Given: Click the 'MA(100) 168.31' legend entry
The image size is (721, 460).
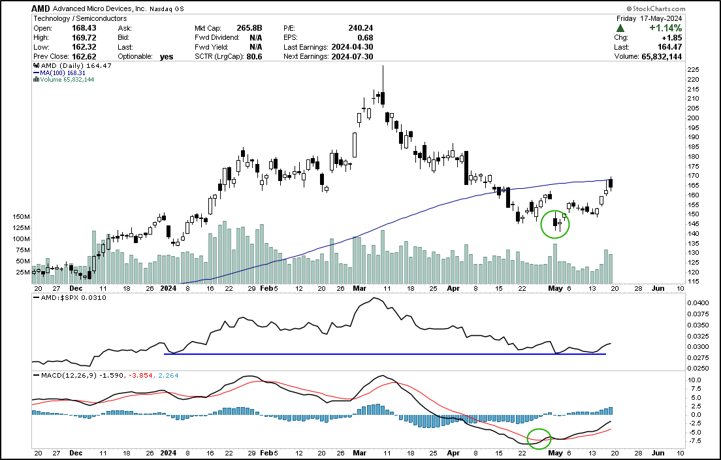Looking at the screenshot, I should point(63,73).
